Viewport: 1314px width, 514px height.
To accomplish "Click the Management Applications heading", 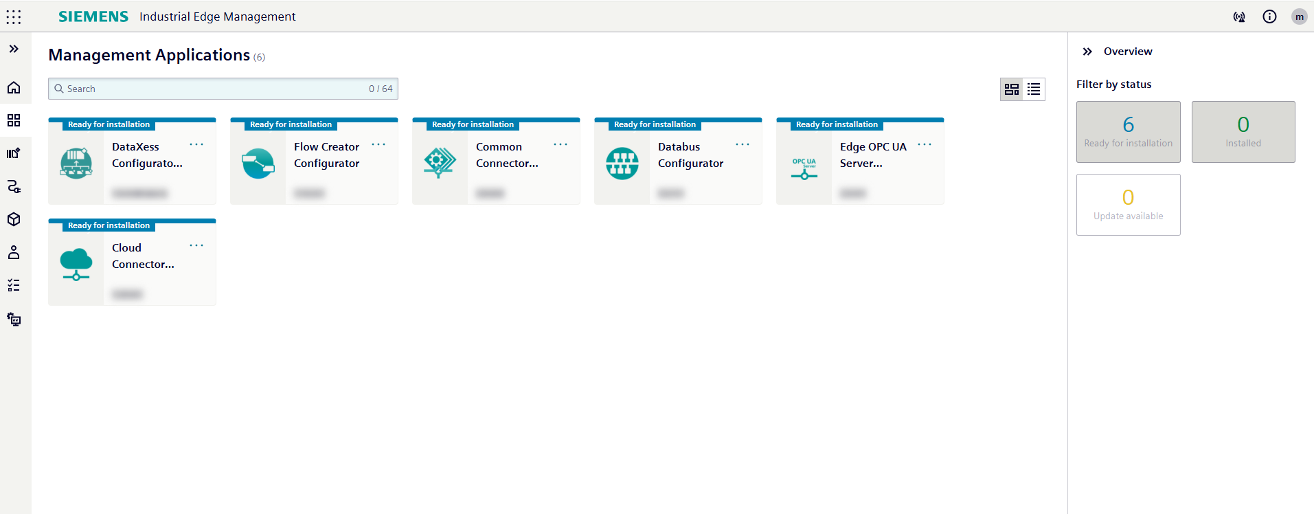I will [149, 55].
